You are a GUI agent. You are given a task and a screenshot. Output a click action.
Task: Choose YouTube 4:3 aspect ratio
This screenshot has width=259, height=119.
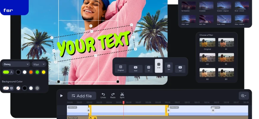coord(180,69)
